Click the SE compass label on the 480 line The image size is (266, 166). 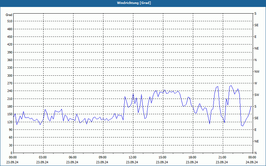coord(256,25)
